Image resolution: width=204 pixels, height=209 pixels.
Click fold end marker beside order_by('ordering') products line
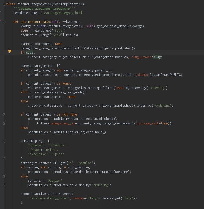tap(4, 185)
